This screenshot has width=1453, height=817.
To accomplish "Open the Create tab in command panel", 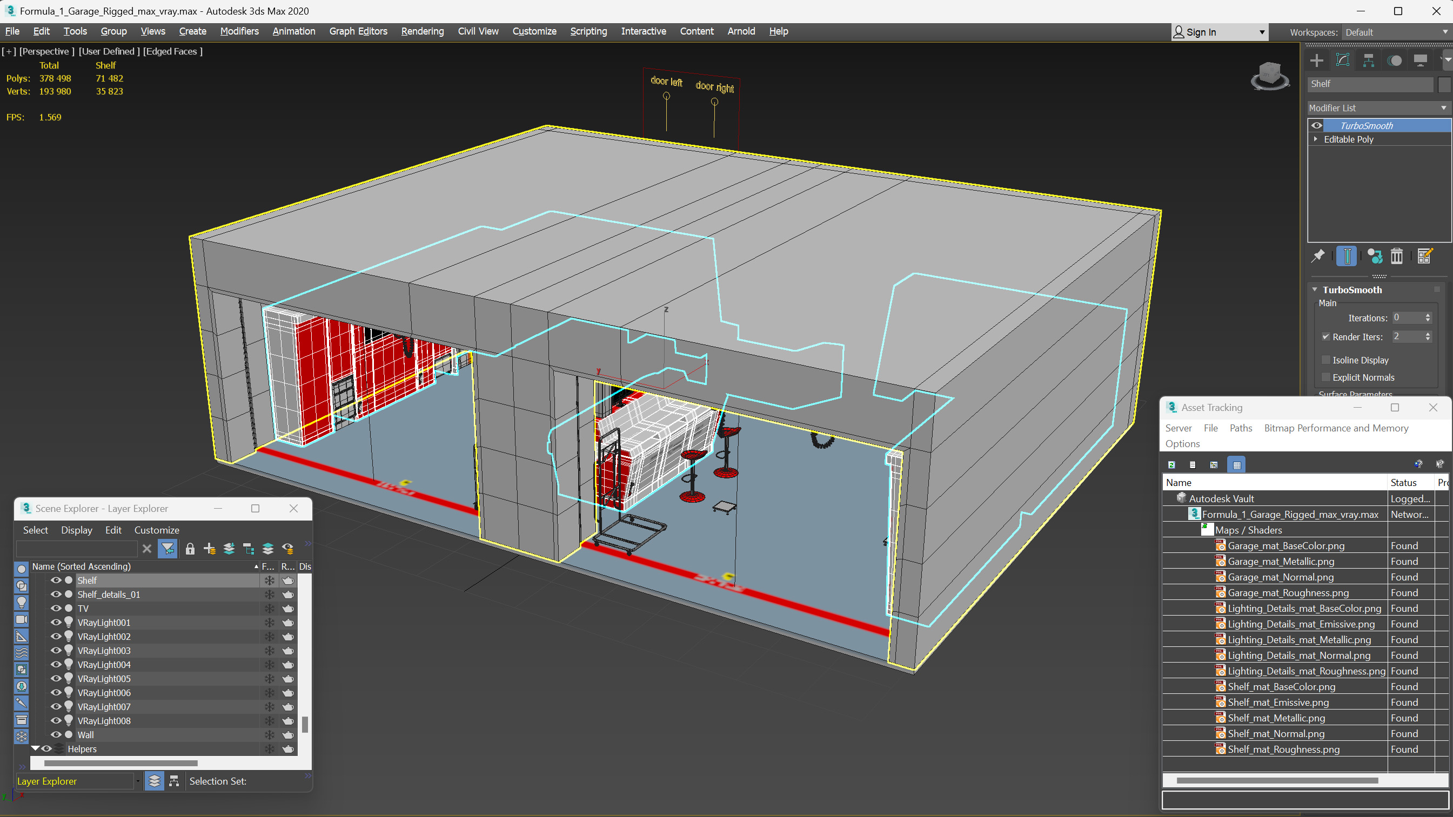I will tap(1316, 60).
